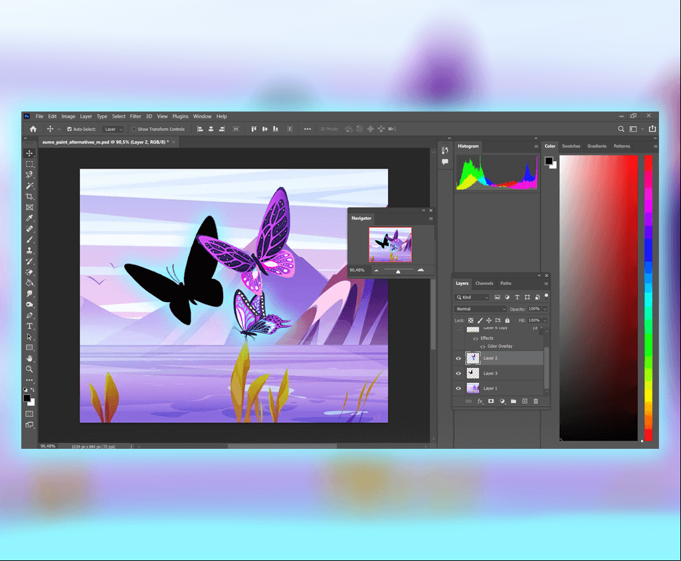
Task: Toggle visibility of layer Effects
Action: point(476,339)
